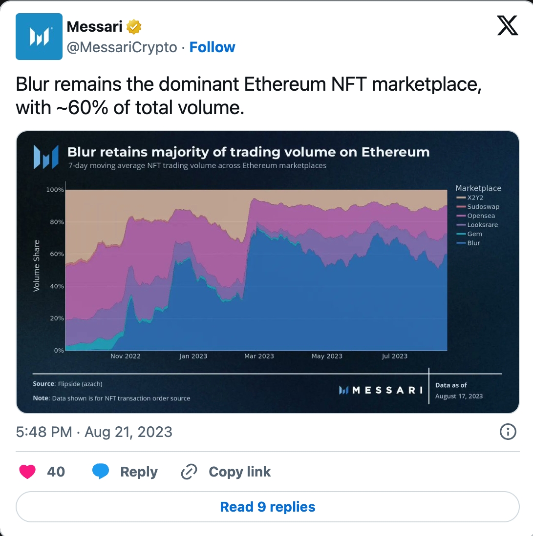Click the reply speech bubble icon
Screen dimensions: 533x536
click(x=101, y=472)
